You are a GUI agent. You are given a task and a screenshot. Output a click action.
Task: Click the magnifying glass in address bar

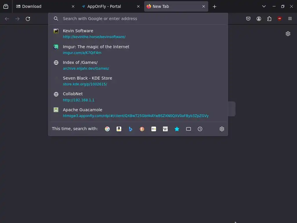[56, 19]
